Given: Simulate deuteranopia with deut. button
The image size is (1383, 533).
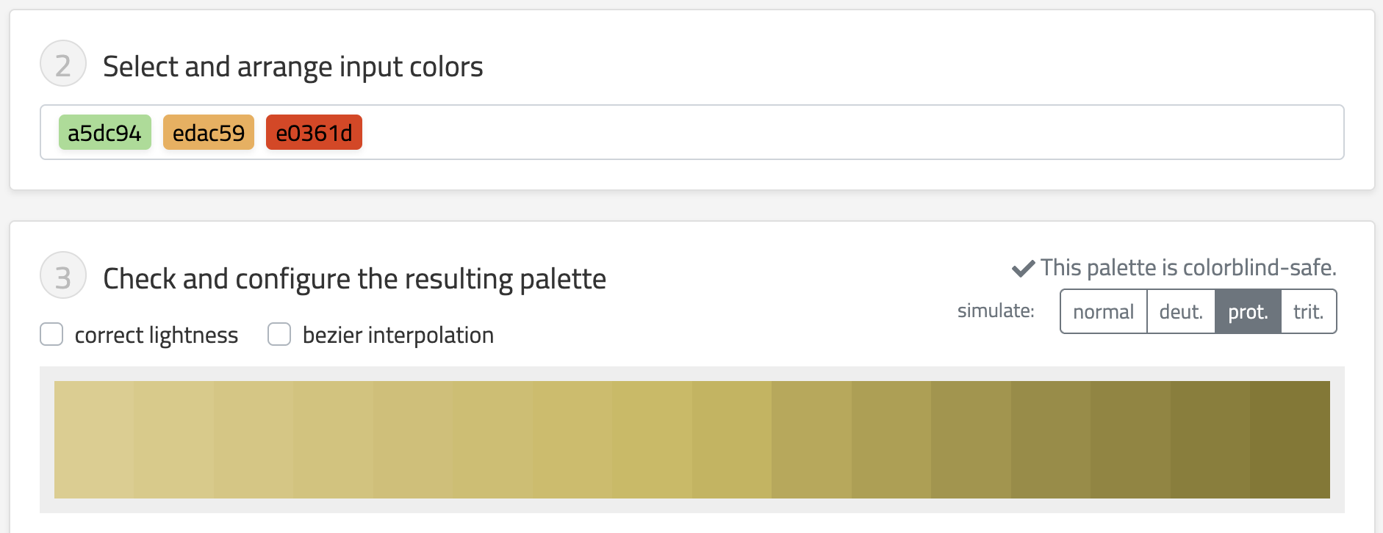Looking at the screenshot, I should (1181, 312).
